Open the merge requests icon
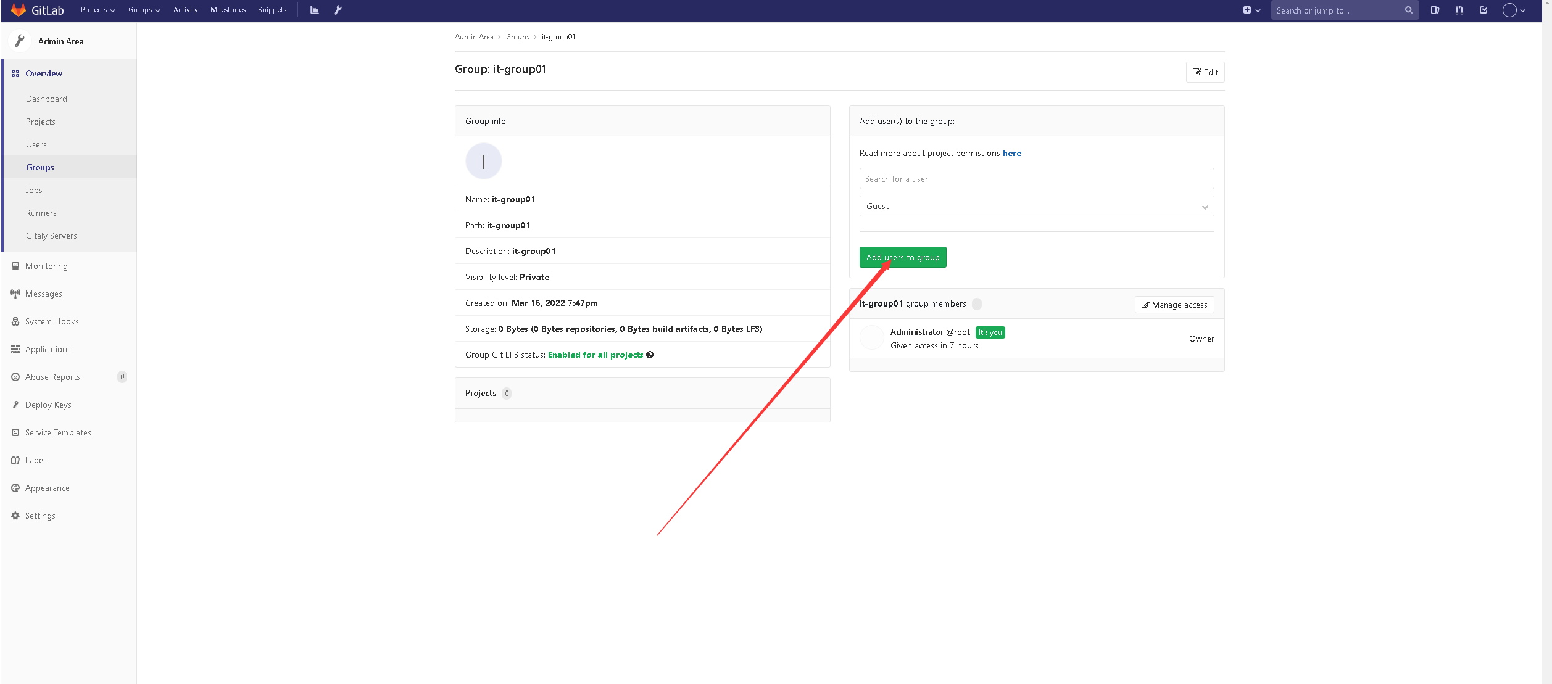 tap(1459, 10)
